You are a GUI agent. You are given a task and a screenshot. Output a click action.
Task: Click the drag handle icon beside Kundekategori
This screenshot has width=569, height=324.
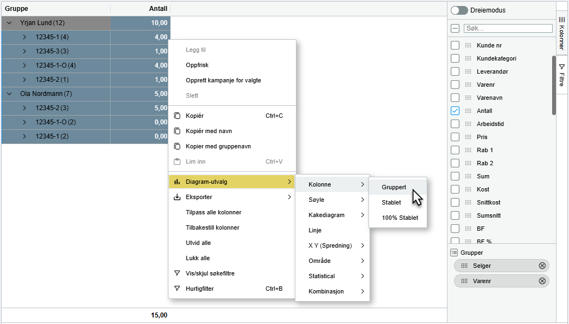point(468,58)
